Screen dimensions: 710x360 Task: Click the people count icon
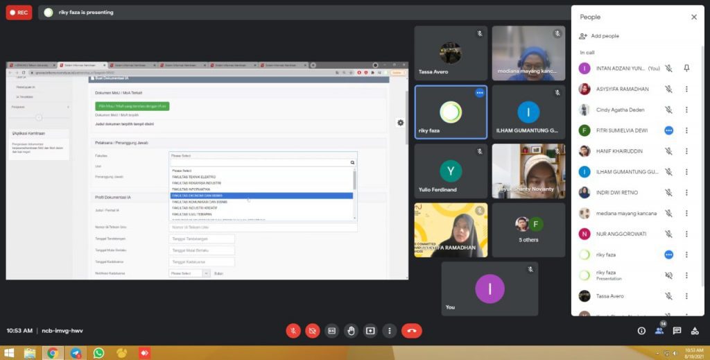[659, 331]
